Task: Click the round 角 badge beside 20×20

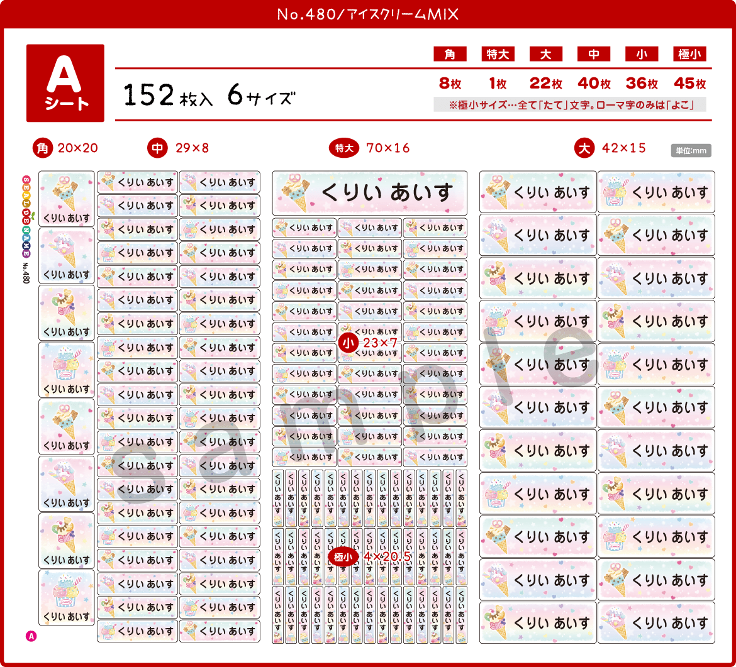Action: (43, 148)
